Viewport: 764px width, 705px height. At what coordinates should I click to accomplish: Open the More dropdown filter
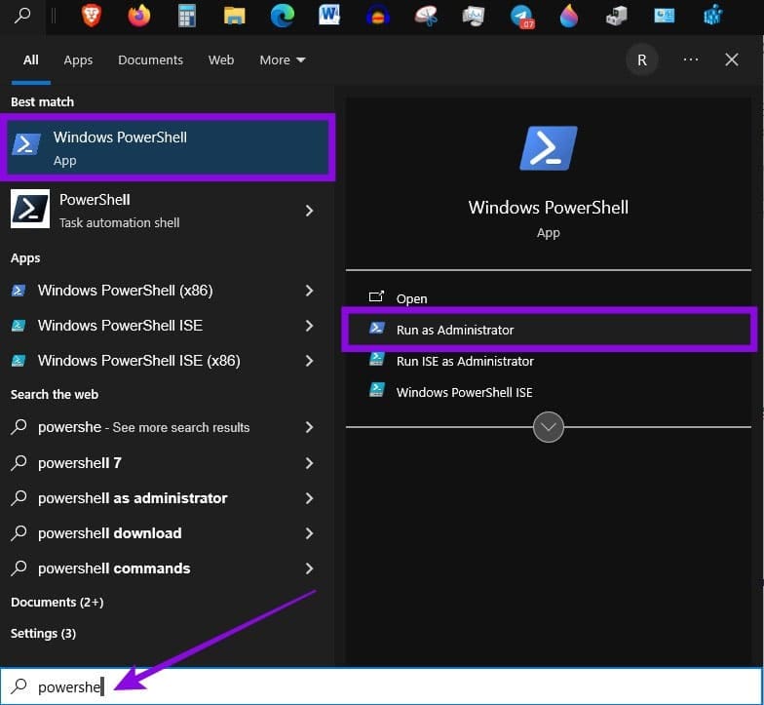[283, 60]
